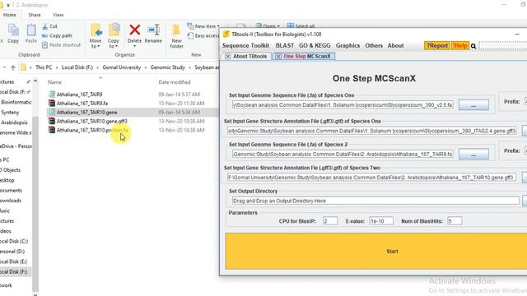Navigate to This PC in the breadcrumb
Image resolution: width=527 pixels, height=296 pixels.
tap(44, 67)
